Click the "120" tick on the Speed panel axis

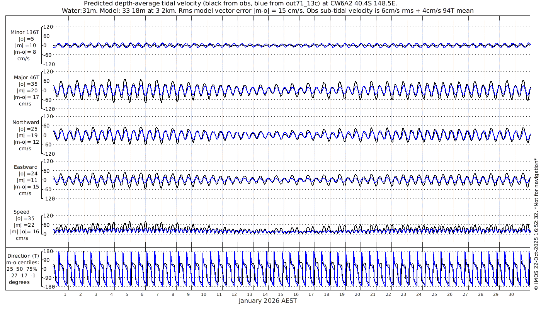coord(48,216)
